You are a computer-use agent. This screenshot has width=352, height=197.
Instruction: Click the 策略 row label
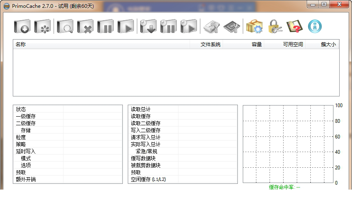21,144
